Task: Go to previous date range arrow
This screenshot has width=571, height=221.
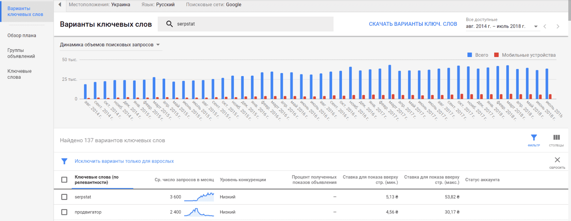Action: click(x=545, y=26)
